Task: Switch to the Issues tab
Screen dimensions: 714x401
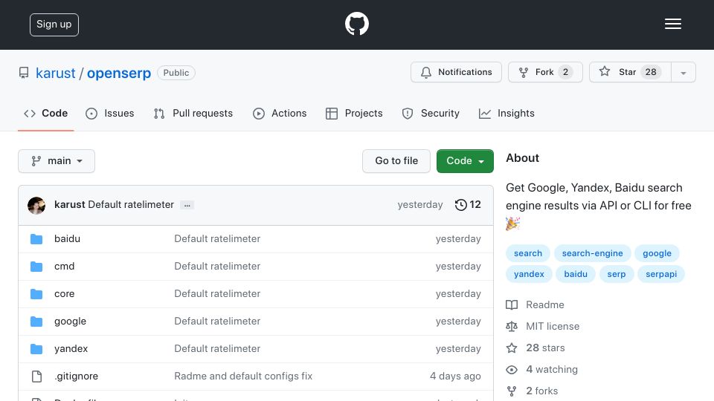Action: pyautogui.click(x=110, y=113)
